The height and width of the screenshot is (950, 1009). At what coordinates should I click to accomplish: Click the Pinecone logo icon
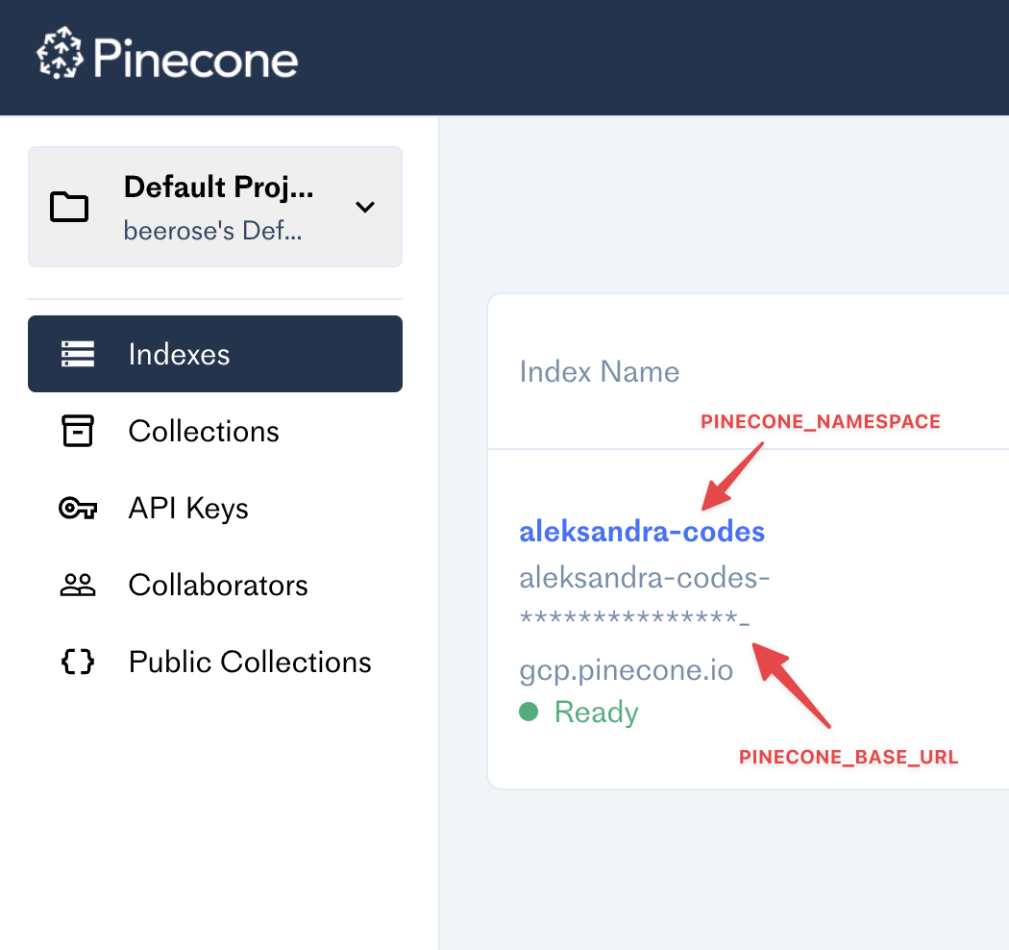click(60, 57)
